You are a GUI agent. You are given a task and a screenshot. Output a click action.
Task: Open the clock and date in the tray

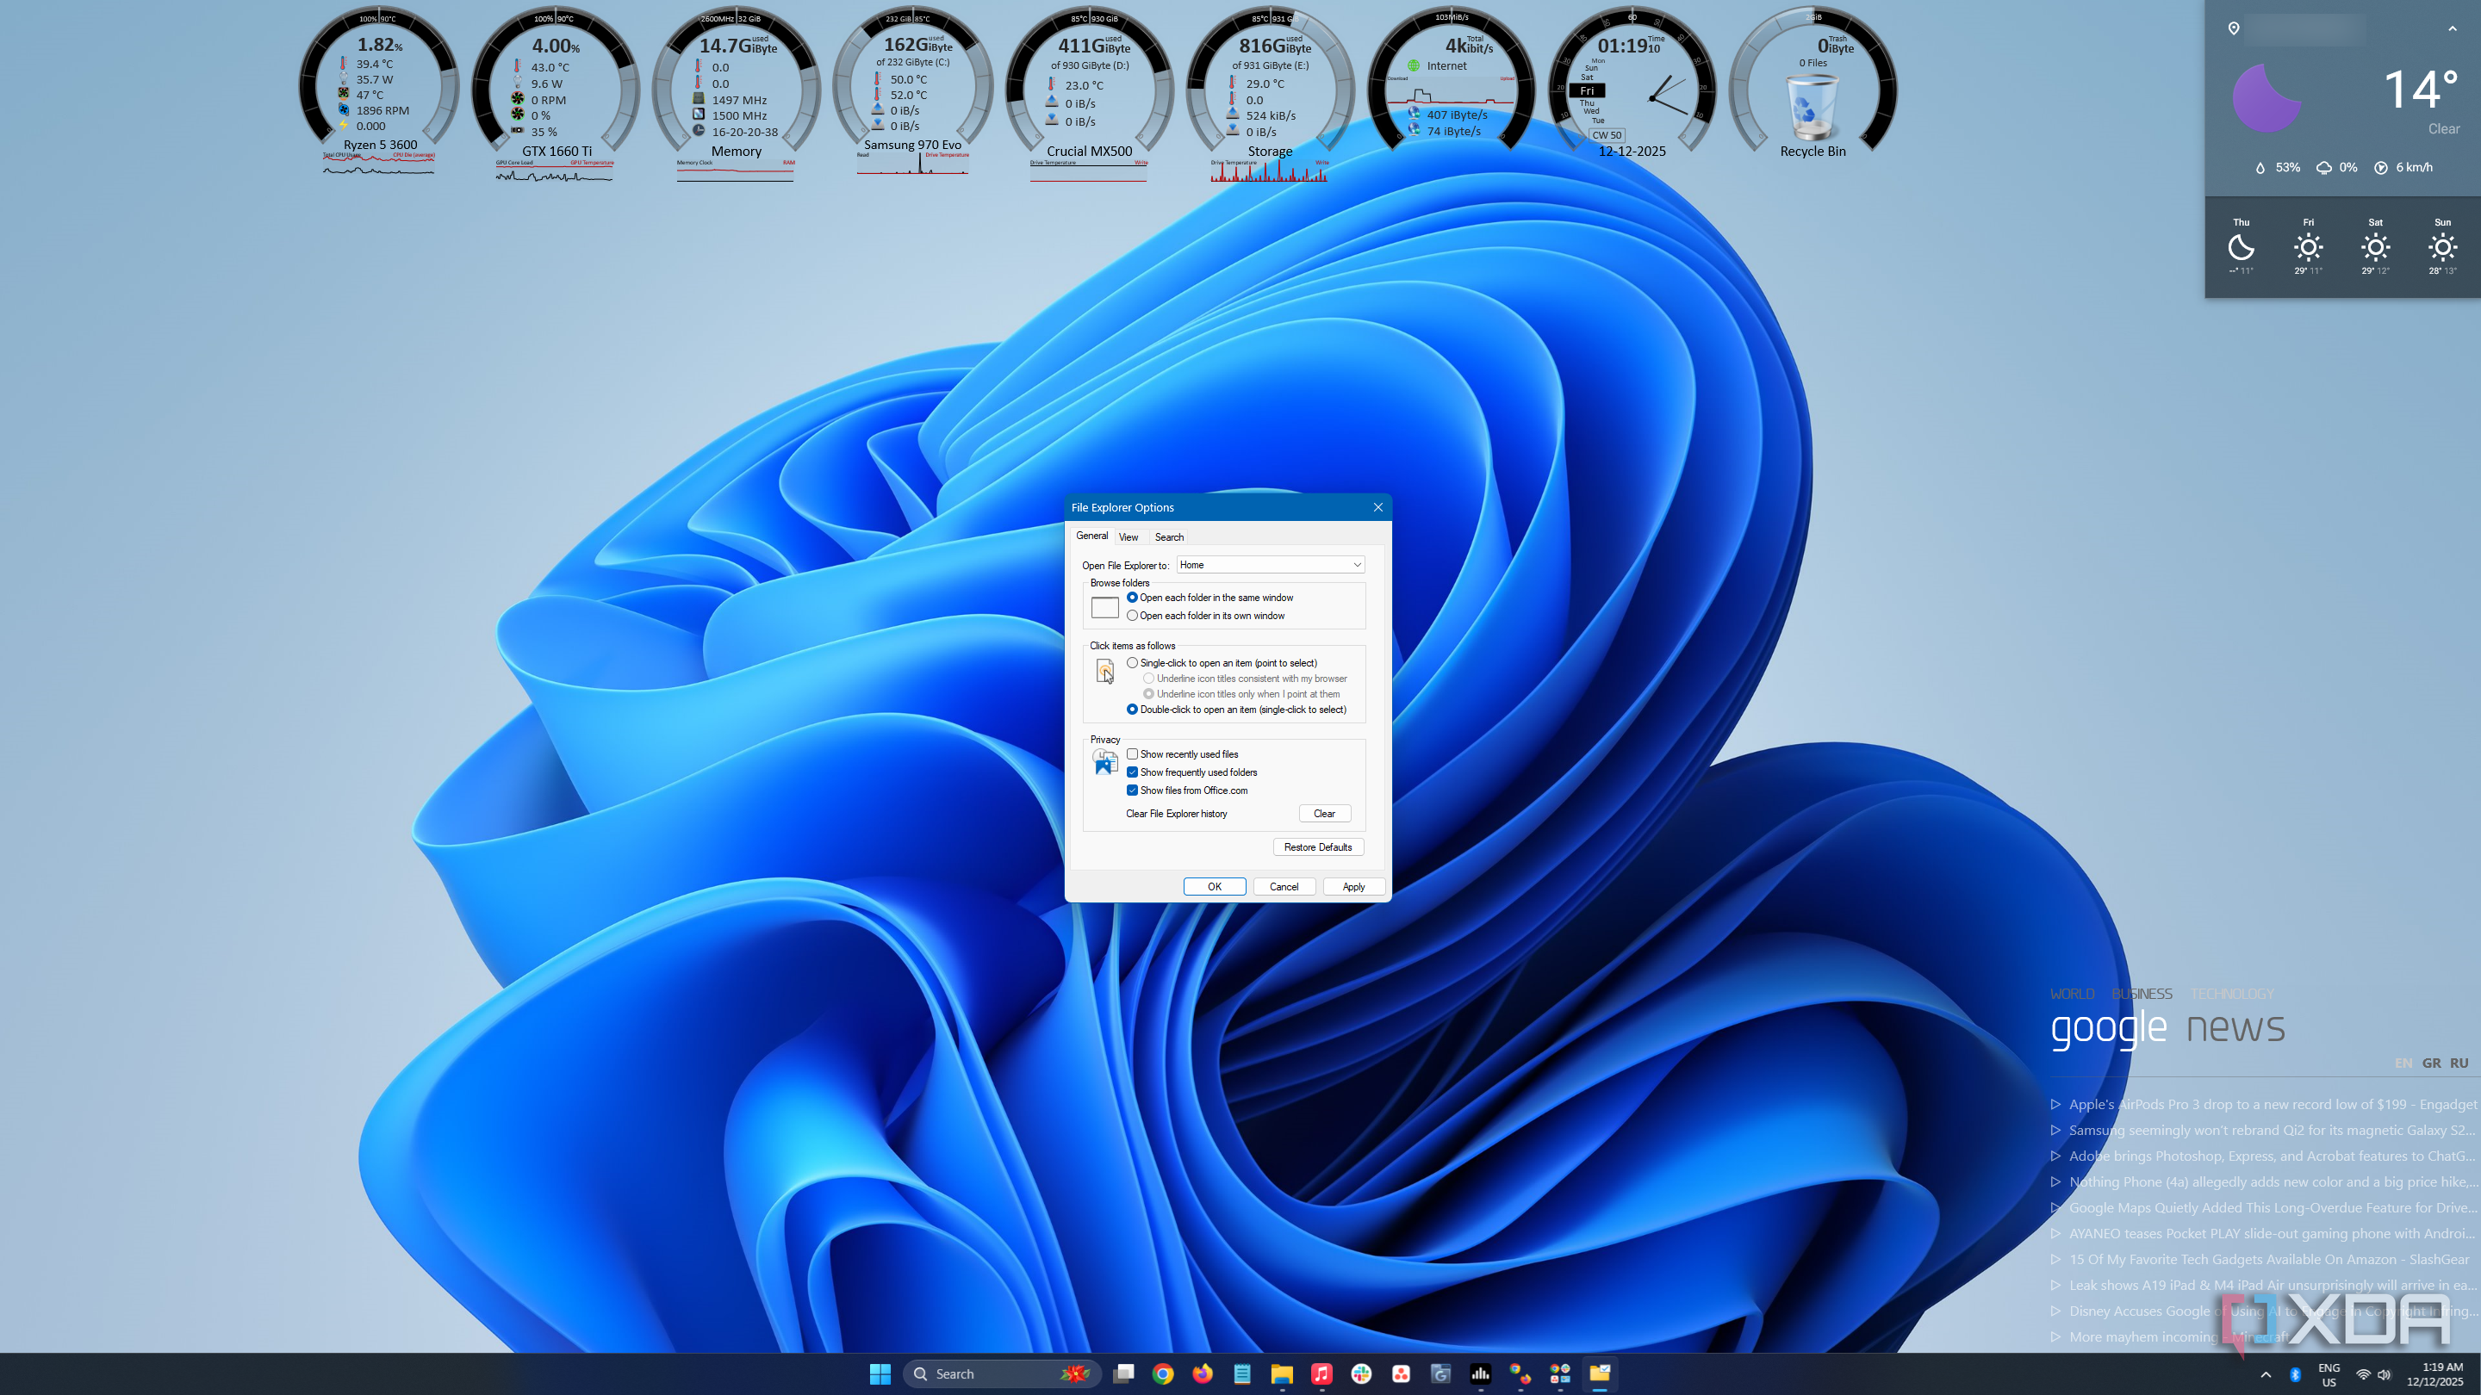click(2434, 1373)
